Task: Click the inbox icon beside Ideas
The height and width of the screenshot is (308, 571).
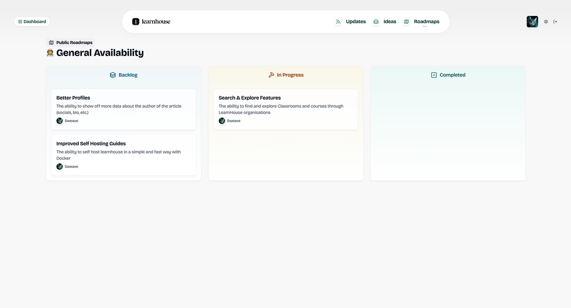Action: 376,22
